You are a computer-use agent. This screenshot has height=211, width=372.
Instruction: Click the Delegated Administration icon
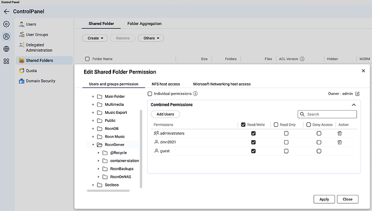[22, 45]
